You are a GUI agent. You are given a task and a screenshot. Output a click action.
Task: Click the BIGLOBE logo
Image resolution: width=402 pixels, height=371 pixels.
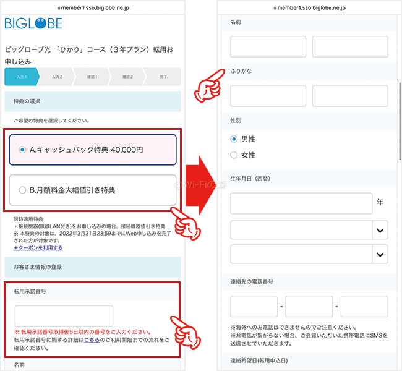pyautogui.click(x=33, y=23)
